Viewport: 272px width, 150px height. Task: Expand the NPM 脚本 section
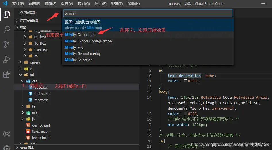coord(17,148)
